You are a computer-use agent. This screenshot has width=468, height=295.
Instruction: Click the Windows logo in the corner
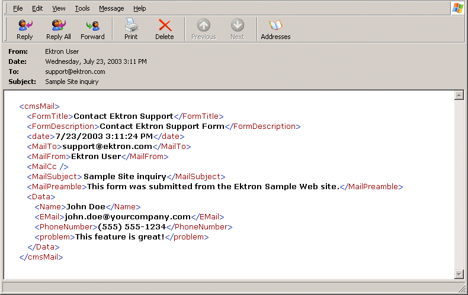click(x=458, y=8)
